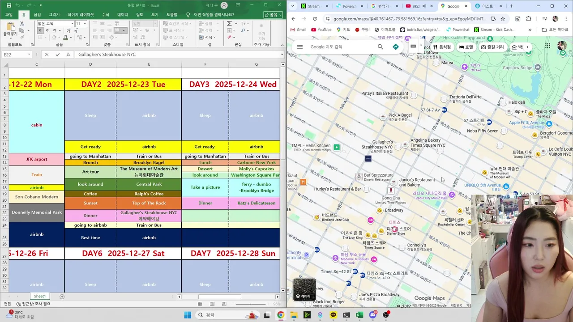Click the Google Maps search field
This screenshot has width=573, height=322.
coord(340,47)
